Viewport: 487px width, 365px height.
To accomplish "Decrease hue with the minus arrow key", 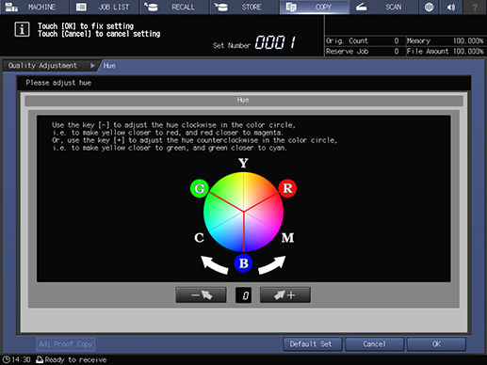I will tap(201, 295).
